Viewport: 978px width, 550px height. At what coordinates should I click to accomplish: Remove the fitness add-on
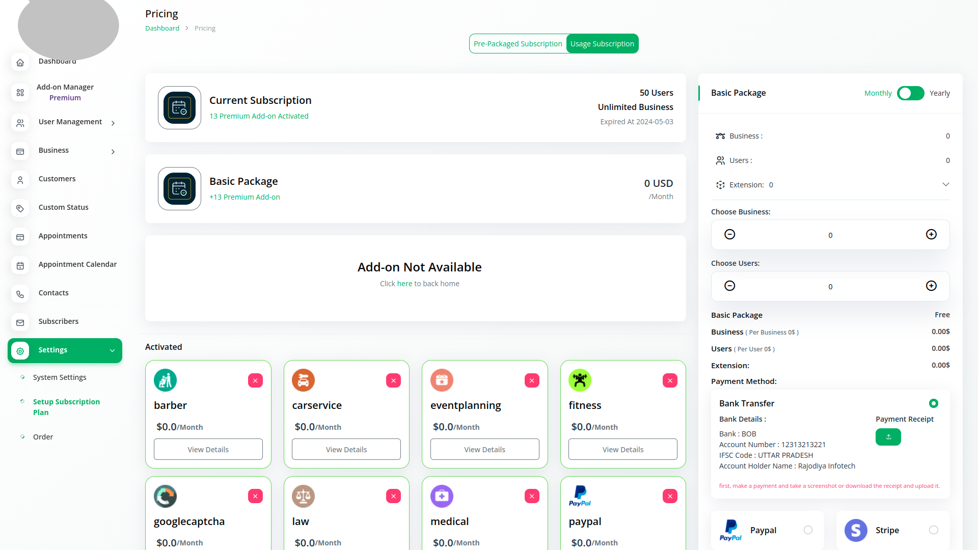[x=670, y=380]
